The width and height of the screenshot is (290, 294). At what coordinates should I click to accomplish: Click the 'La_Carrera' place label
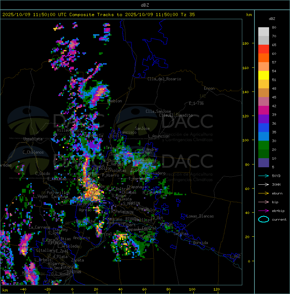point(39,227)
